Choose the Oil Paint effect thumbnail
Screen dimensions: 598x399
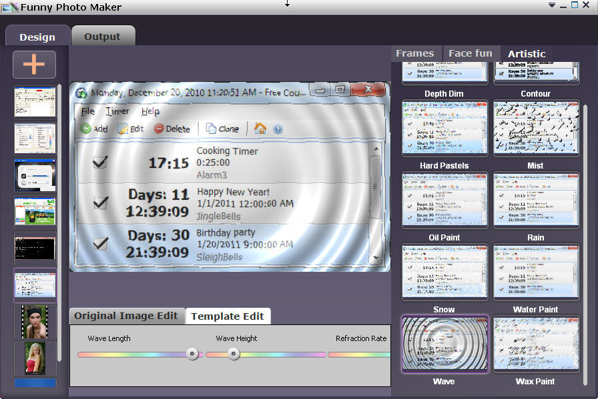pos(444,200)
